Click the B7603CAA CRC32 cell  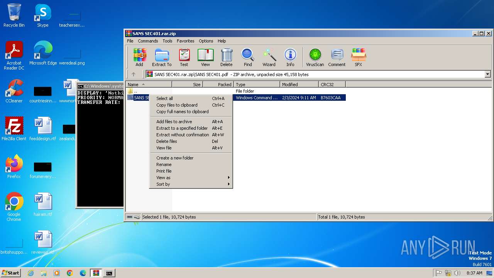click(x=331, y=98)
